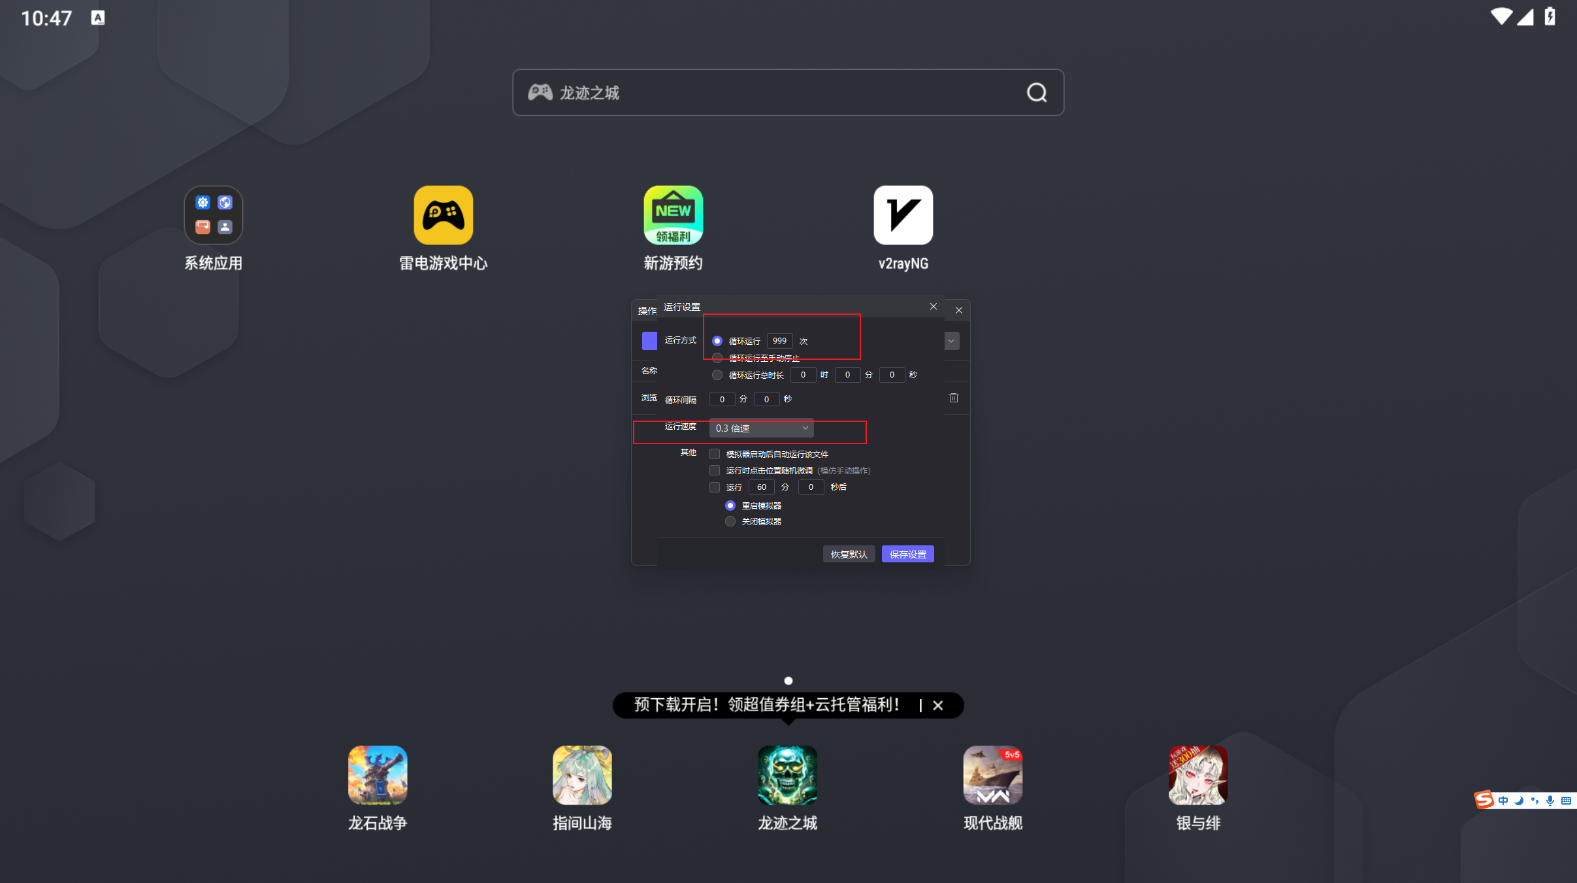Click the 10:47 clock in status bar

pos(46,18)
